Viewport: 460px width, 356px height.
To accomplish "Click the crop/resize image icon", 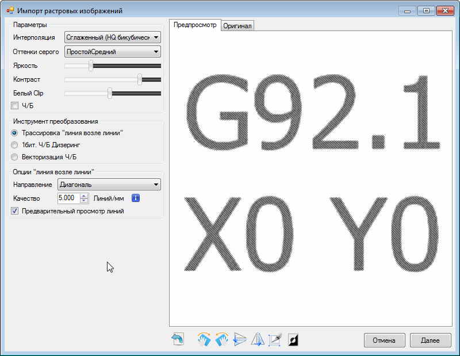I will (x=275, y=339).
